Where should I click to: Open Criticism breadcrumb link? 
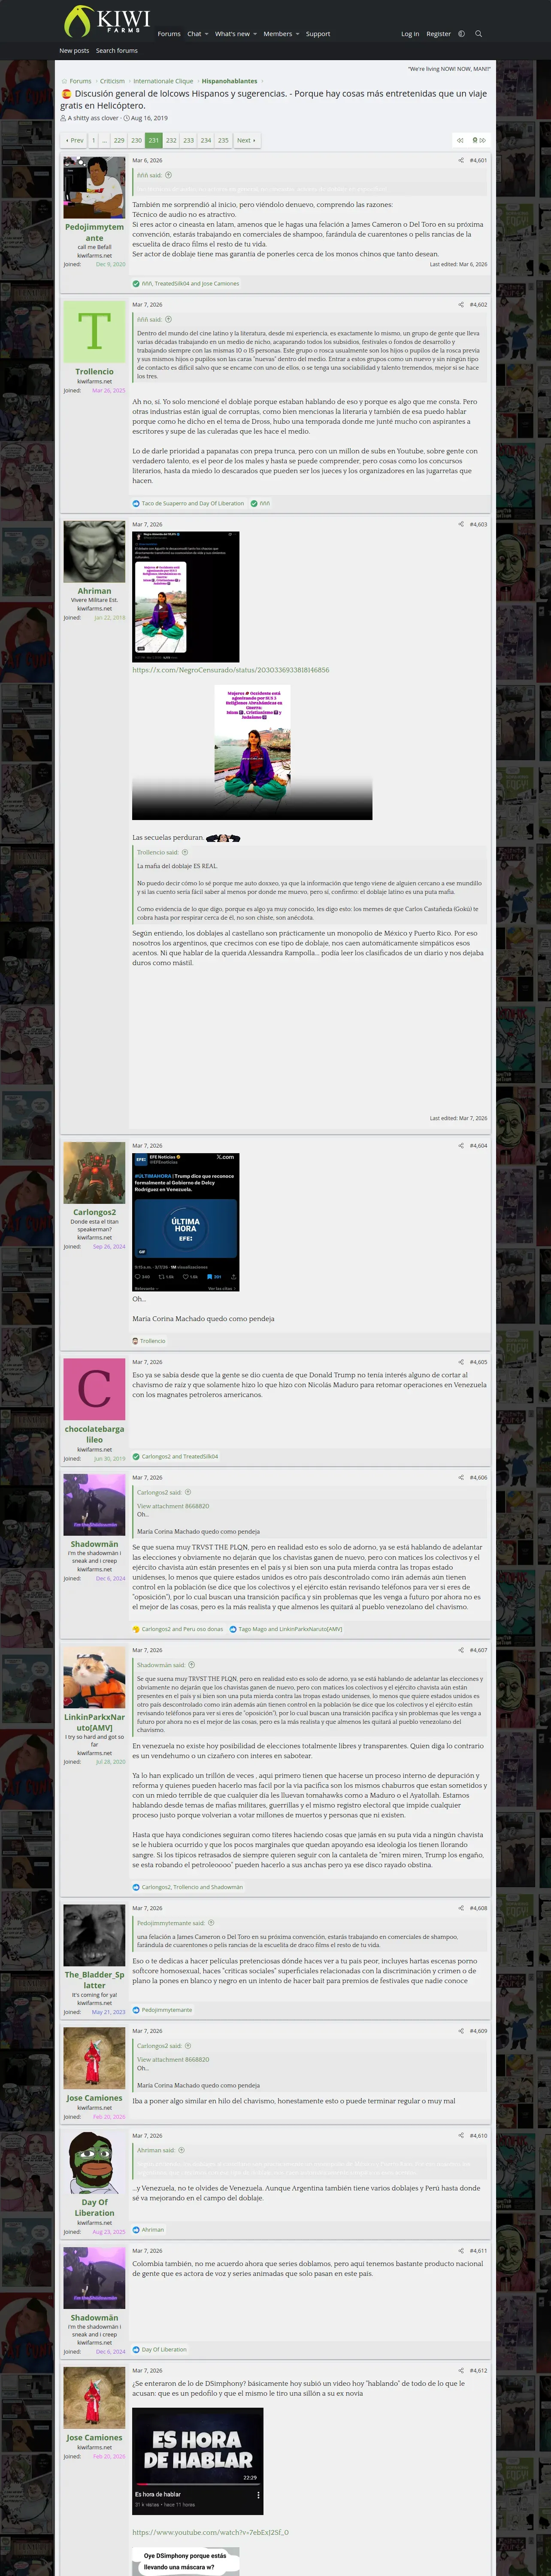point(112,81)
